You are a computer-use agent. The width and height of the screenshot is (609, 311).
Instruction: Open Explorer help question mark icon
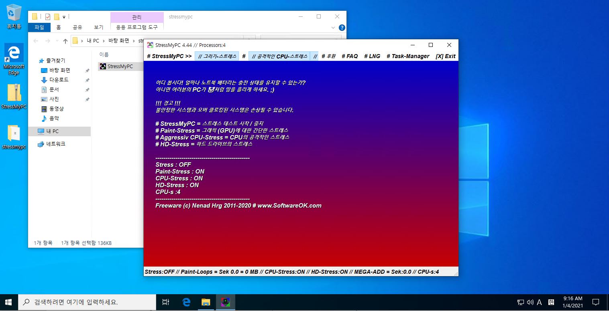(x=342, y=28)
